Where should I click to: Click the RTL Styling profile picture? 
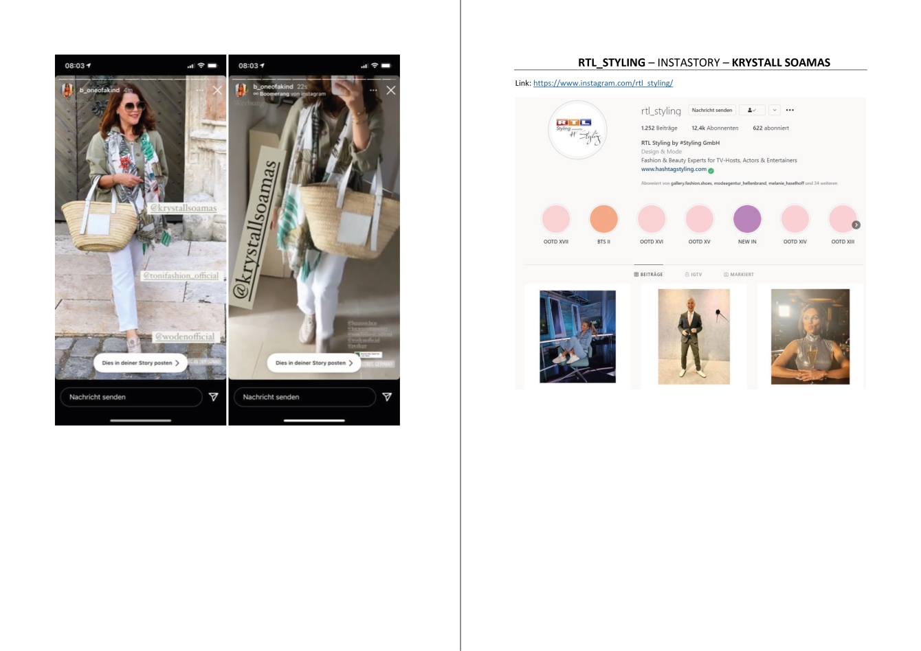click(578, 130)
